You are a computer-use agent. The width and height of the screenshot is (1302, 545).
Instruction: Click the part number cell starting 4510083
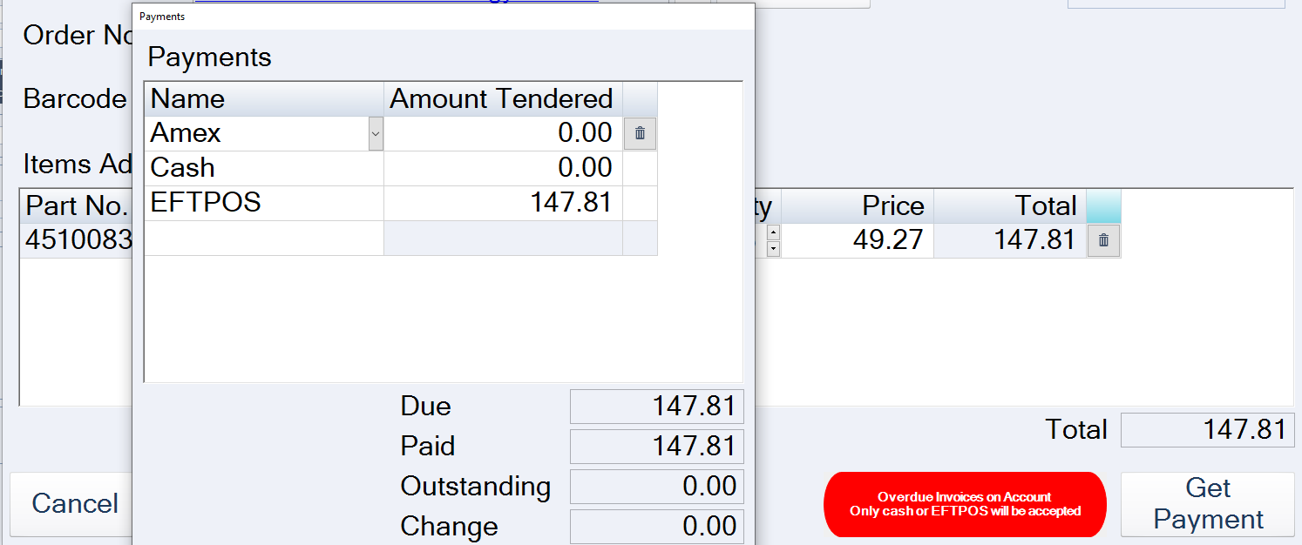pos(77,240)
